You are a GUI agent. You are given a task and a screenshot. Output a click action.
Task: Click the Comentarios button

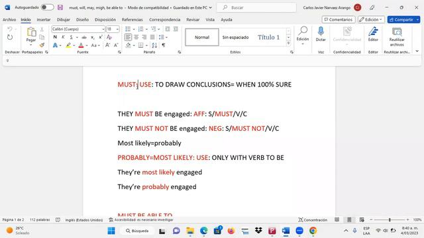(x=339, y=19)
